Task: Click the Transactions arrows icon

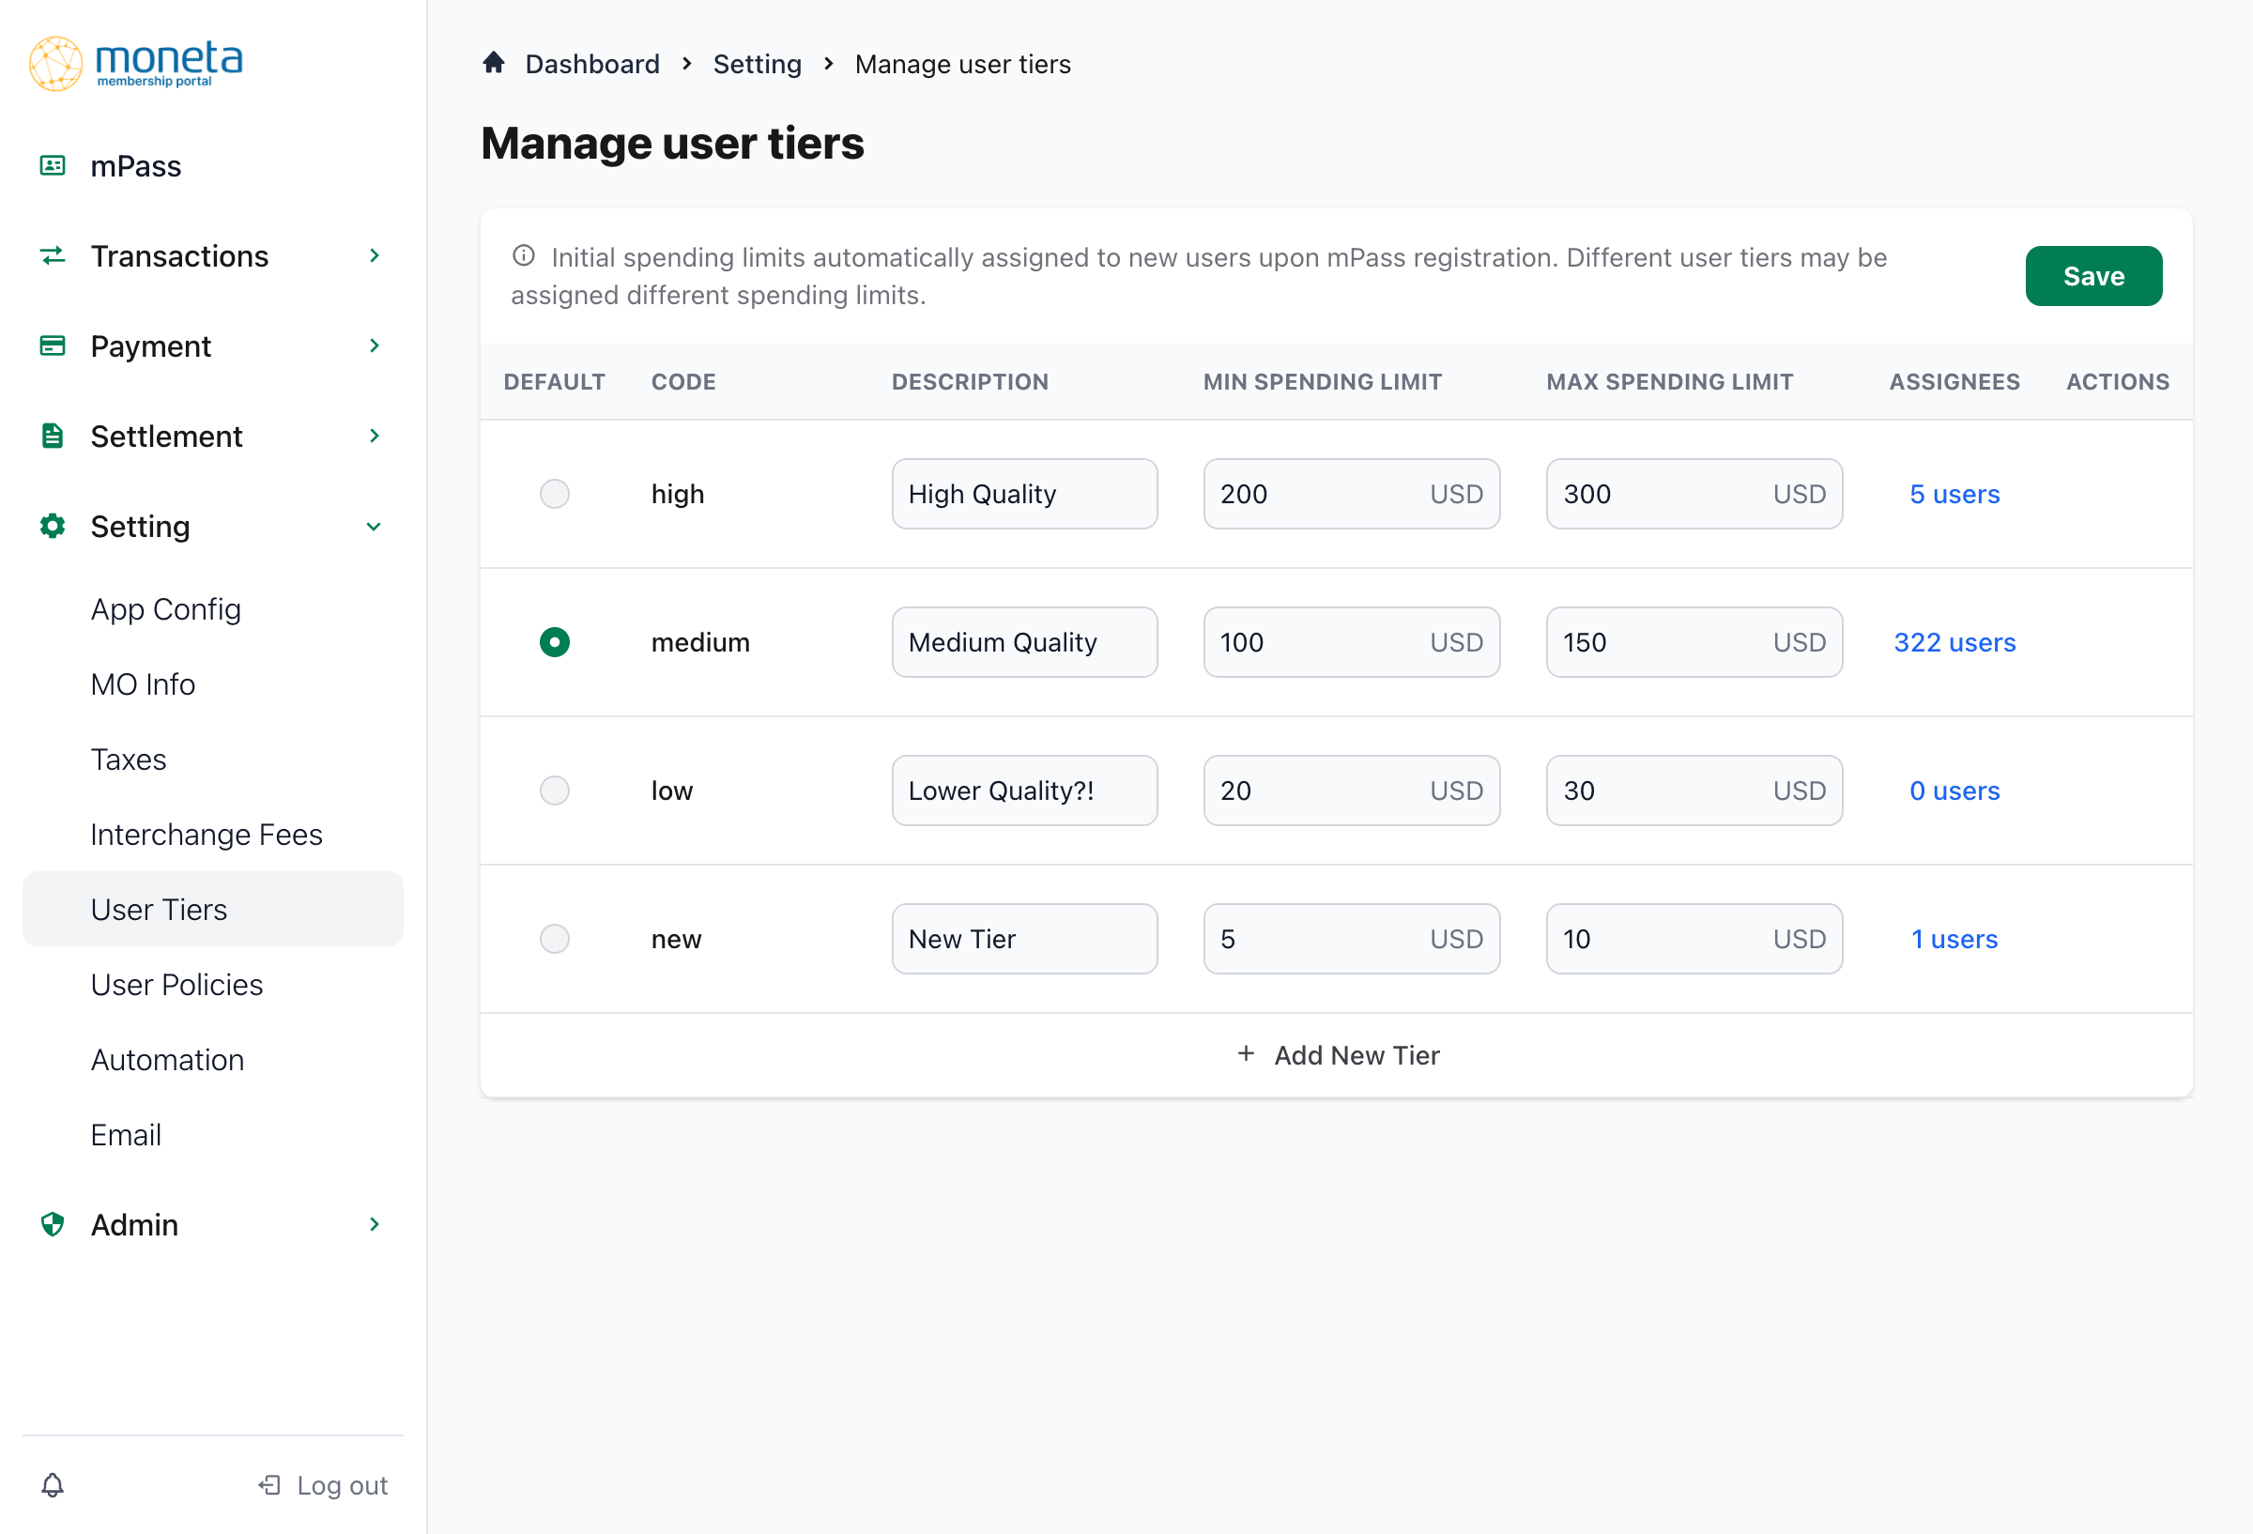Action: point(53,255)
